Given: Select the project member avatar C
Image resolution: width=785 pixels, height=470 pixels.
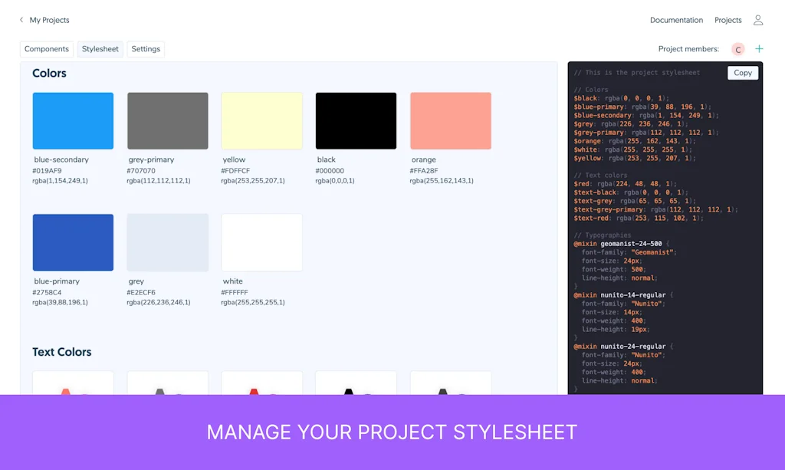Looking at the screenshot, I should pos(737,49).
